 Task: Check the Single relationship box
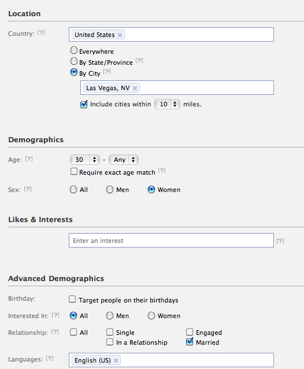click(x=110, y=332)
